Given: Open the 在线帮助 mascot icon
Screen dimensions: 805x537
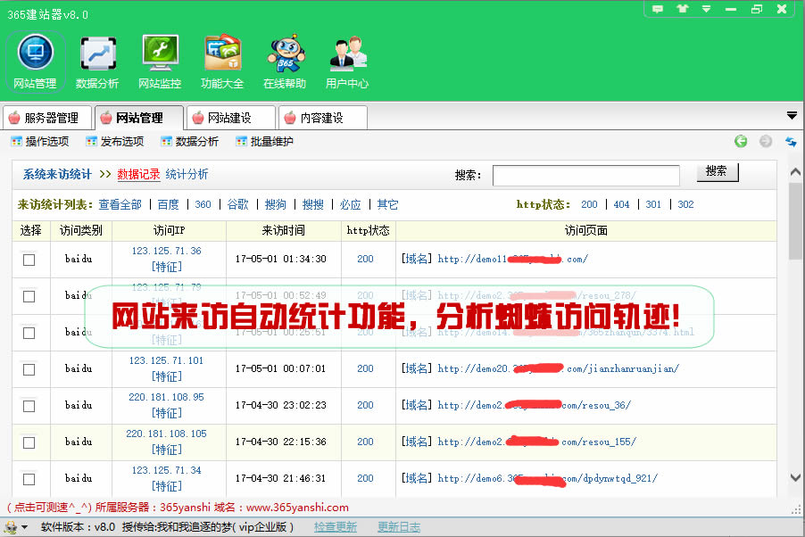Looking at the screenshot, I should [x=285, y=54].
